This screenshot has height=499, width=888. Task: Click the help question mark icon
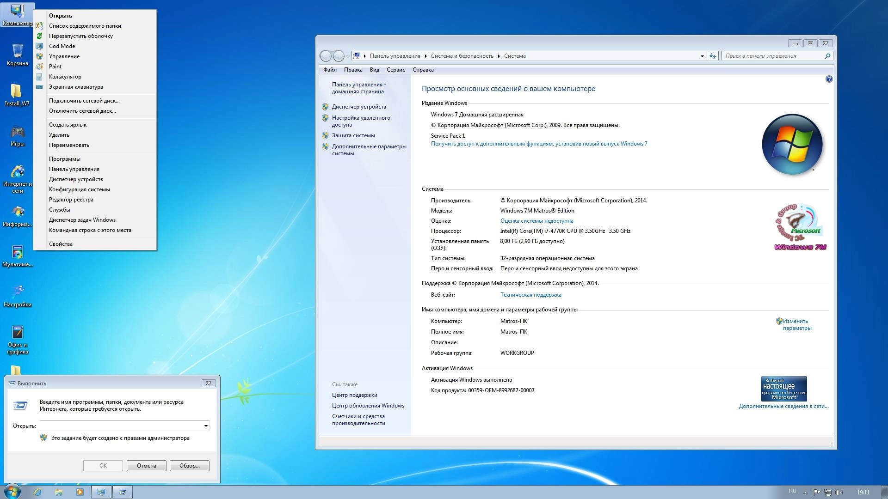(829, 79)
